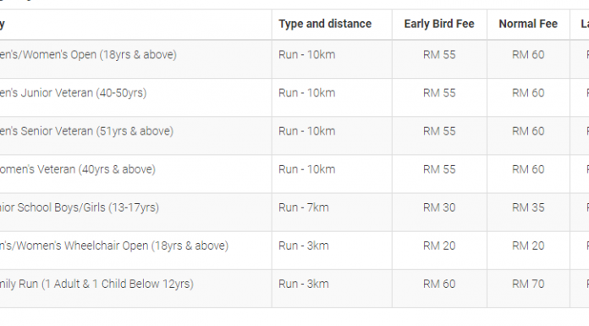Screen dimensions: 589x326
Task: Click 'Run - 3km' in Wheelchair Open row
Action: tap(304, 246)
